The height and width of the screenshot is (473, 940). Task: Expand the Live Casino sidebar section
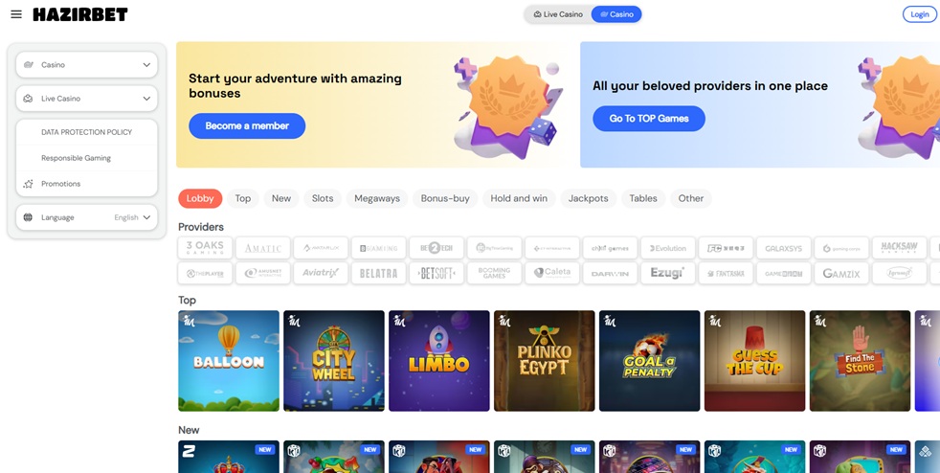point(87,99)
